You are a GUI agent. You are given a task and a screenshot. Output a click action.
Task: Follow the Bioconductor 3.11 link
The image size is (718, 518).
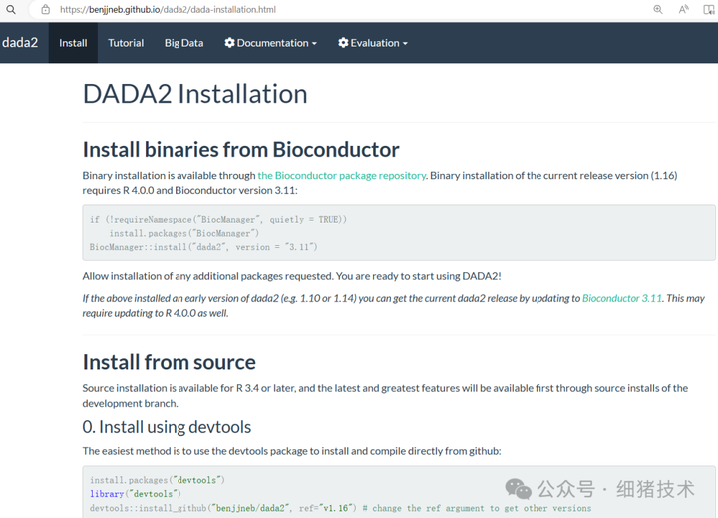(622, 298)
